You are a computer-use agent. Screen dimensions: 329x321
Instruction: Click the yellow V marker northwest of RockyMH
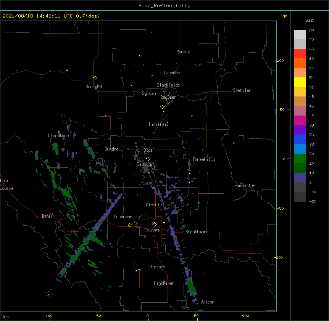[x=67, y=70]
